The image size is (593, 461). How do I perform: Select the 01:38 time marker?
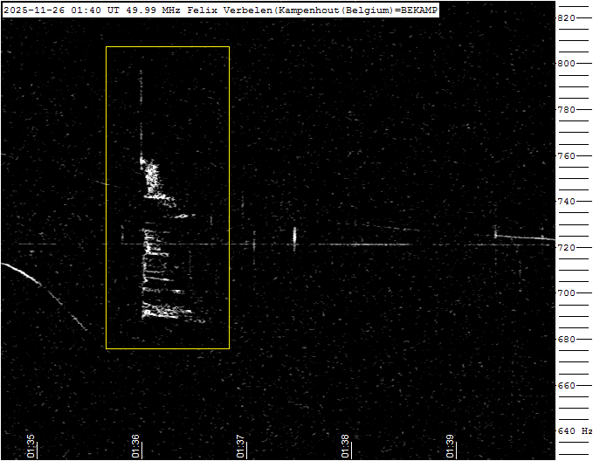345,445
